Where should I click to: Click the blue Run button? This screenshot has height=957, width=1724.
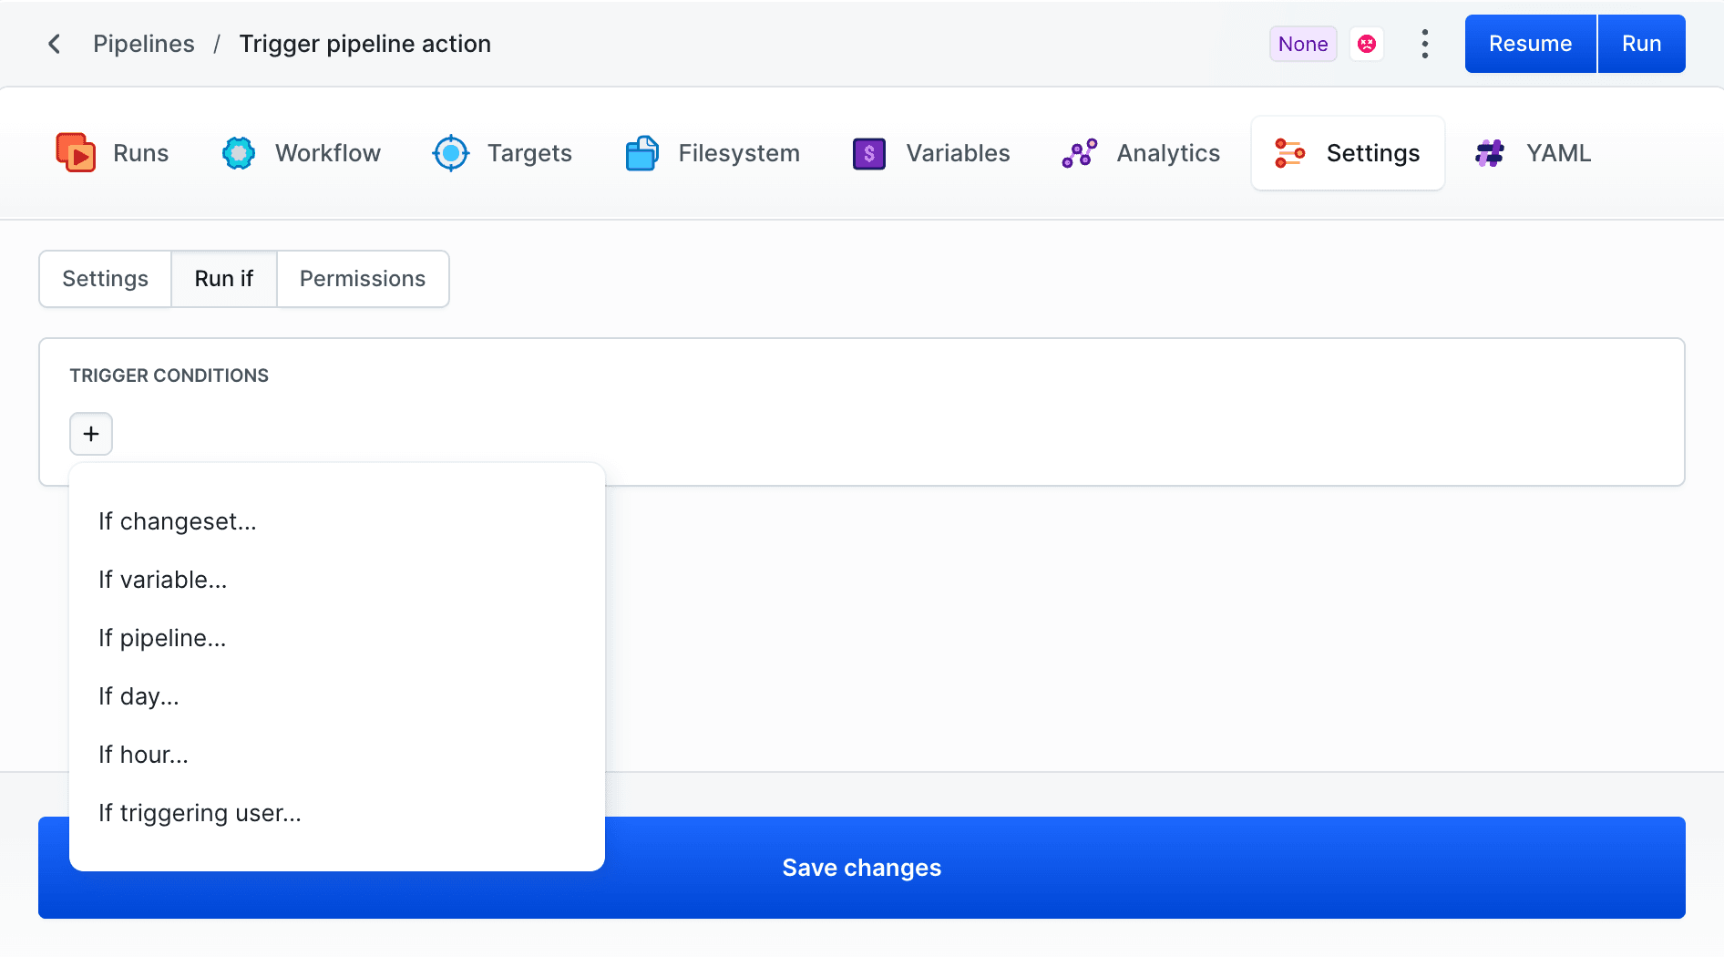point(1640,44)
